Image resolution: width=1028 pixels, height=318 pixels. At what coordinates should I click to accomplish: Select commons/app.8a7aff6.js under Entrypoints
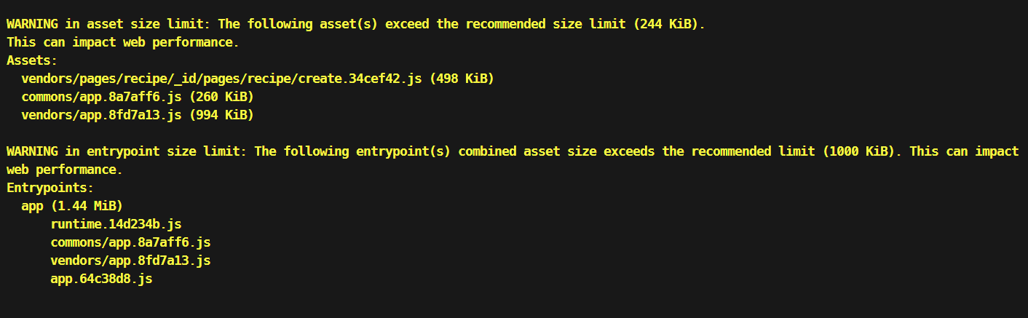click(130, 242)
